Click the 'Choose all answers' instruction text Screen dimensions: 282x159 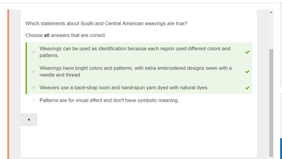pos(66,35)
